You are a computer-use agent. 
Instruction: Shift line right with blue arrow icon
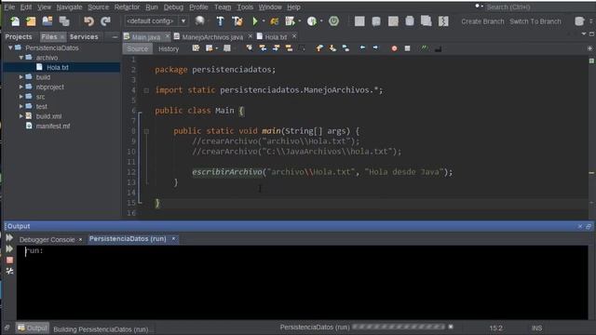[x=375, y=47]
